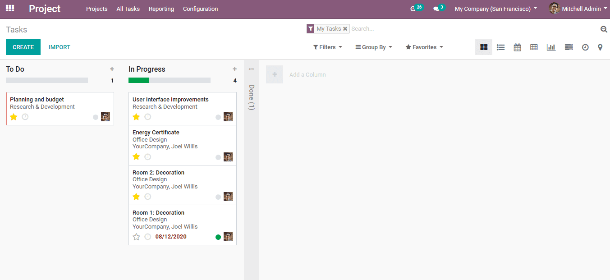610x280 pixels.
Task: Click assignee avatar on Energy Certificate card
Action: (x=228, y=157)
